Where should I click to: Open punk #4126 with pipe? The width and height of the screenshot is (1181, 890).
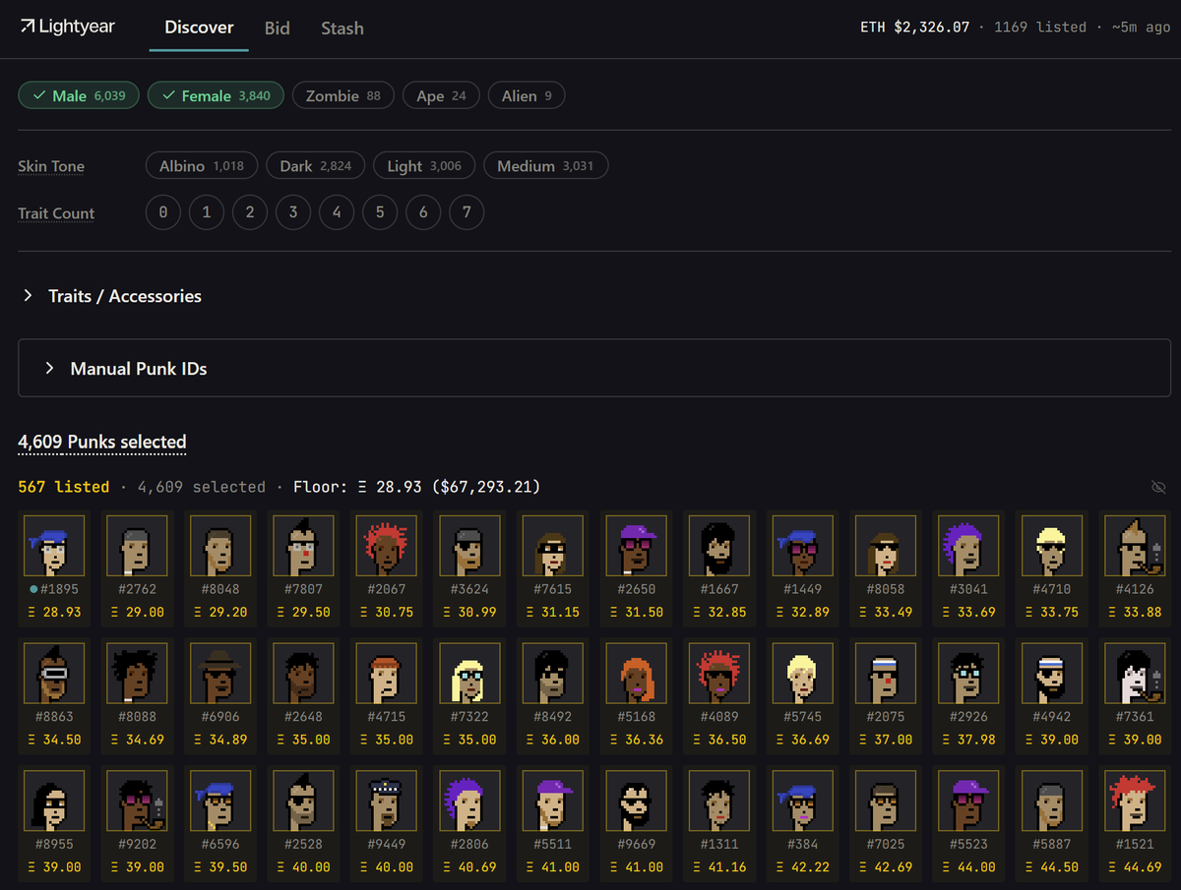(1135, 545)
